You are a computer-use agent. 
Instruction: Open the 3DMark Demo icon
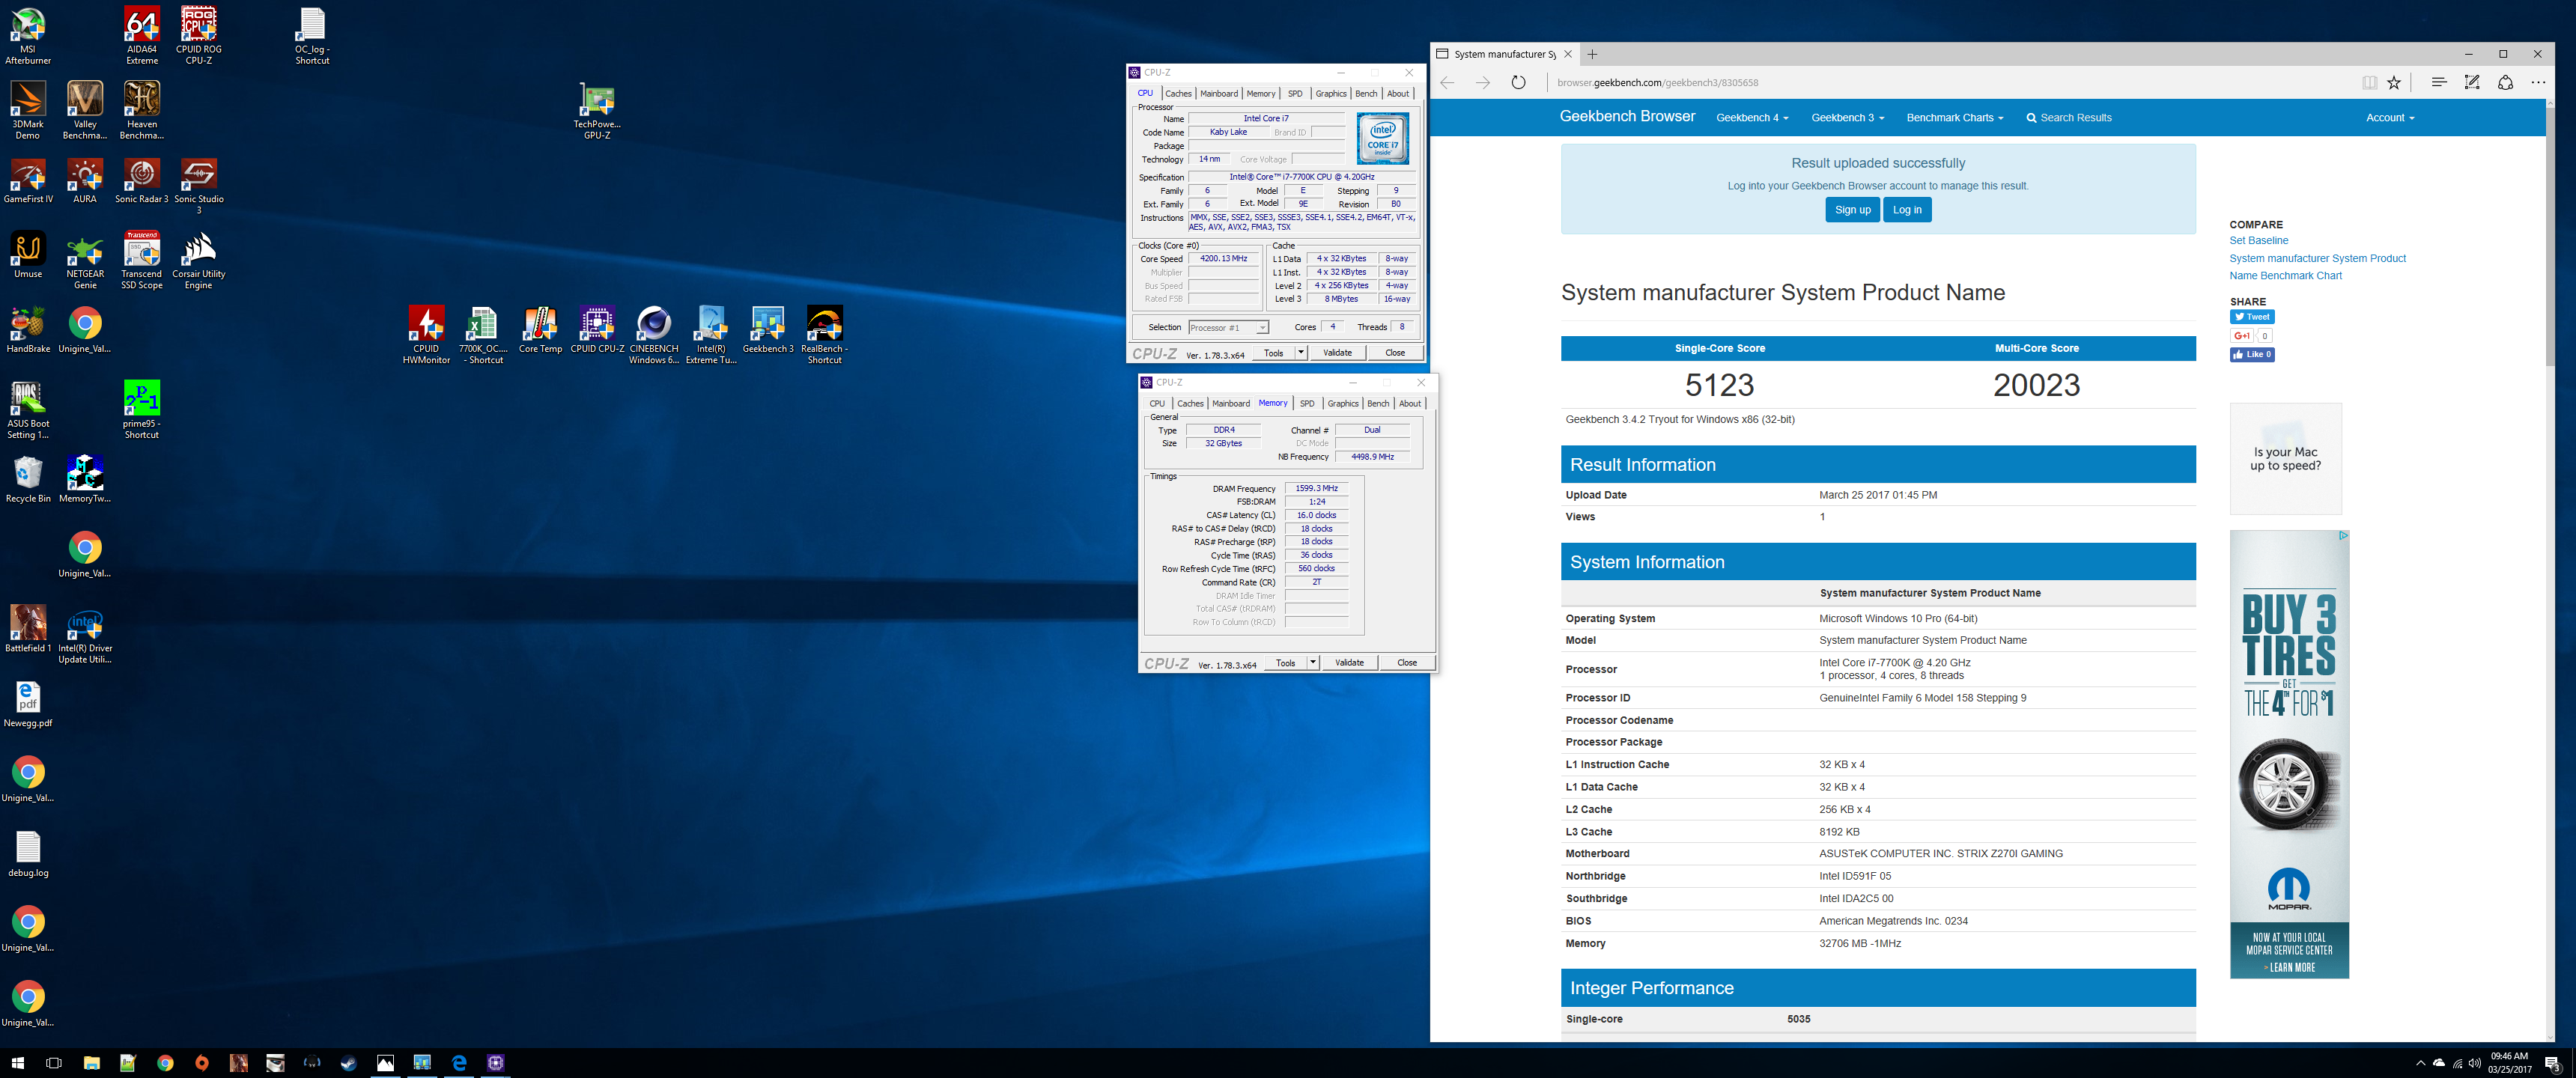click(x=28, y=111)
